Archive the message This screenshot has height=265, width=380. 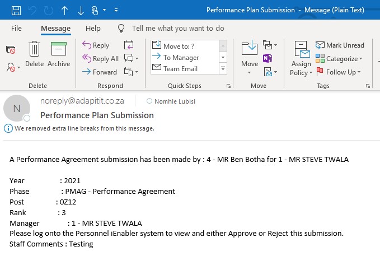59,55
